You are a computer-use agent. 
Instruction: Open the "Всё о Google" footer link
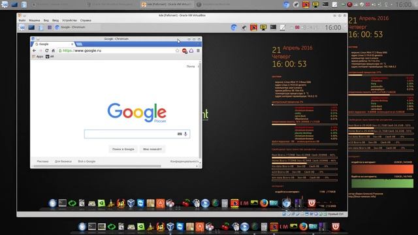click(87, 161)
